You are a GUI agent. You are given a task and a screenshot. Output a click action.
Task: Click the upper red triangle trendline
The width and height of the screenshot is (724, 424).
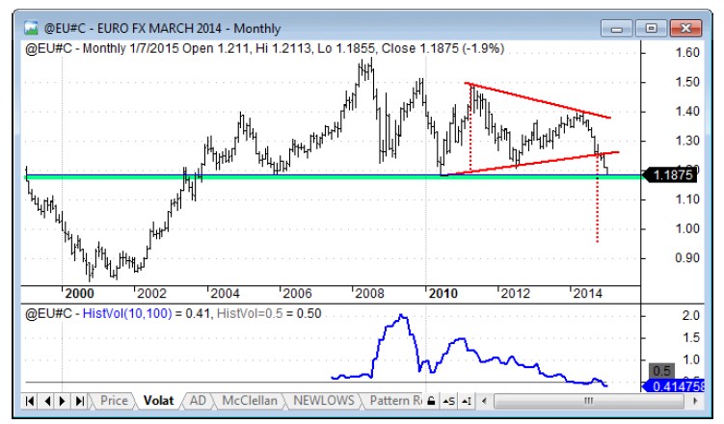538,100
